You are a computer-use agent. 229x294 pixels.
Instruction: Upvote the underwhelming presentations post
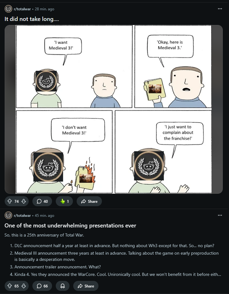click(10, 286)
